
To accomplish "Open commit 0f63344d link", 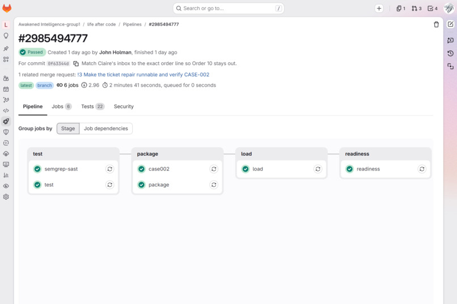I will click(x=58, y=63).
